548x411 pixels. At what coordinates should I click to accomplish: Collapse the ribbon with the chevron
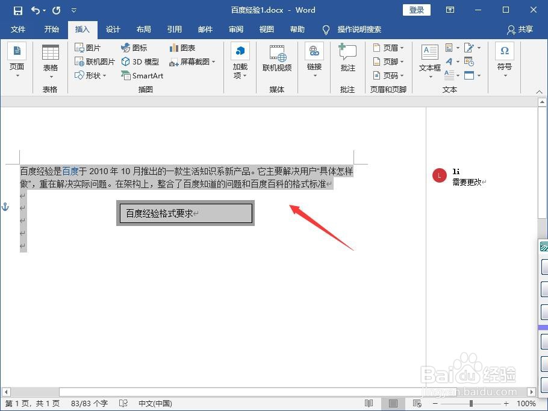(539, 92)
